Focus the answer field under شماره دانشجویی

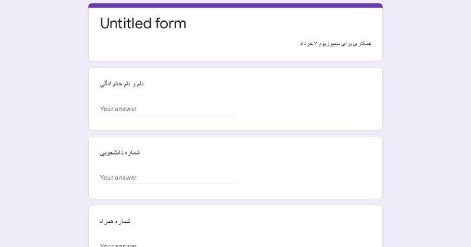coord(168,178)
